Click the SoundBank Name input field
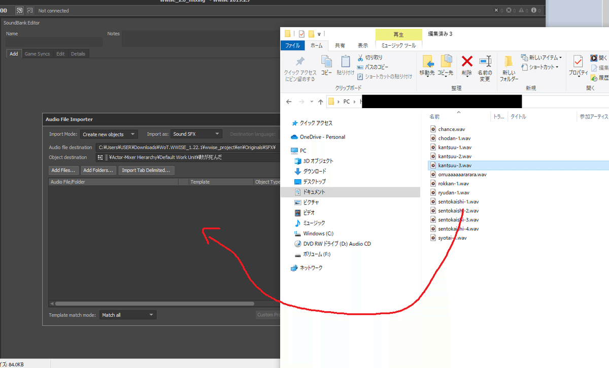The image size is (609, 368). pyautogui.click(x=54, y=42)
